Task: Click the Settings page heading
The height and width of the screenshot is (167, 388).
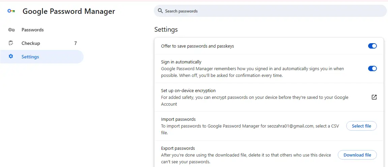Action: click(166, 29)
